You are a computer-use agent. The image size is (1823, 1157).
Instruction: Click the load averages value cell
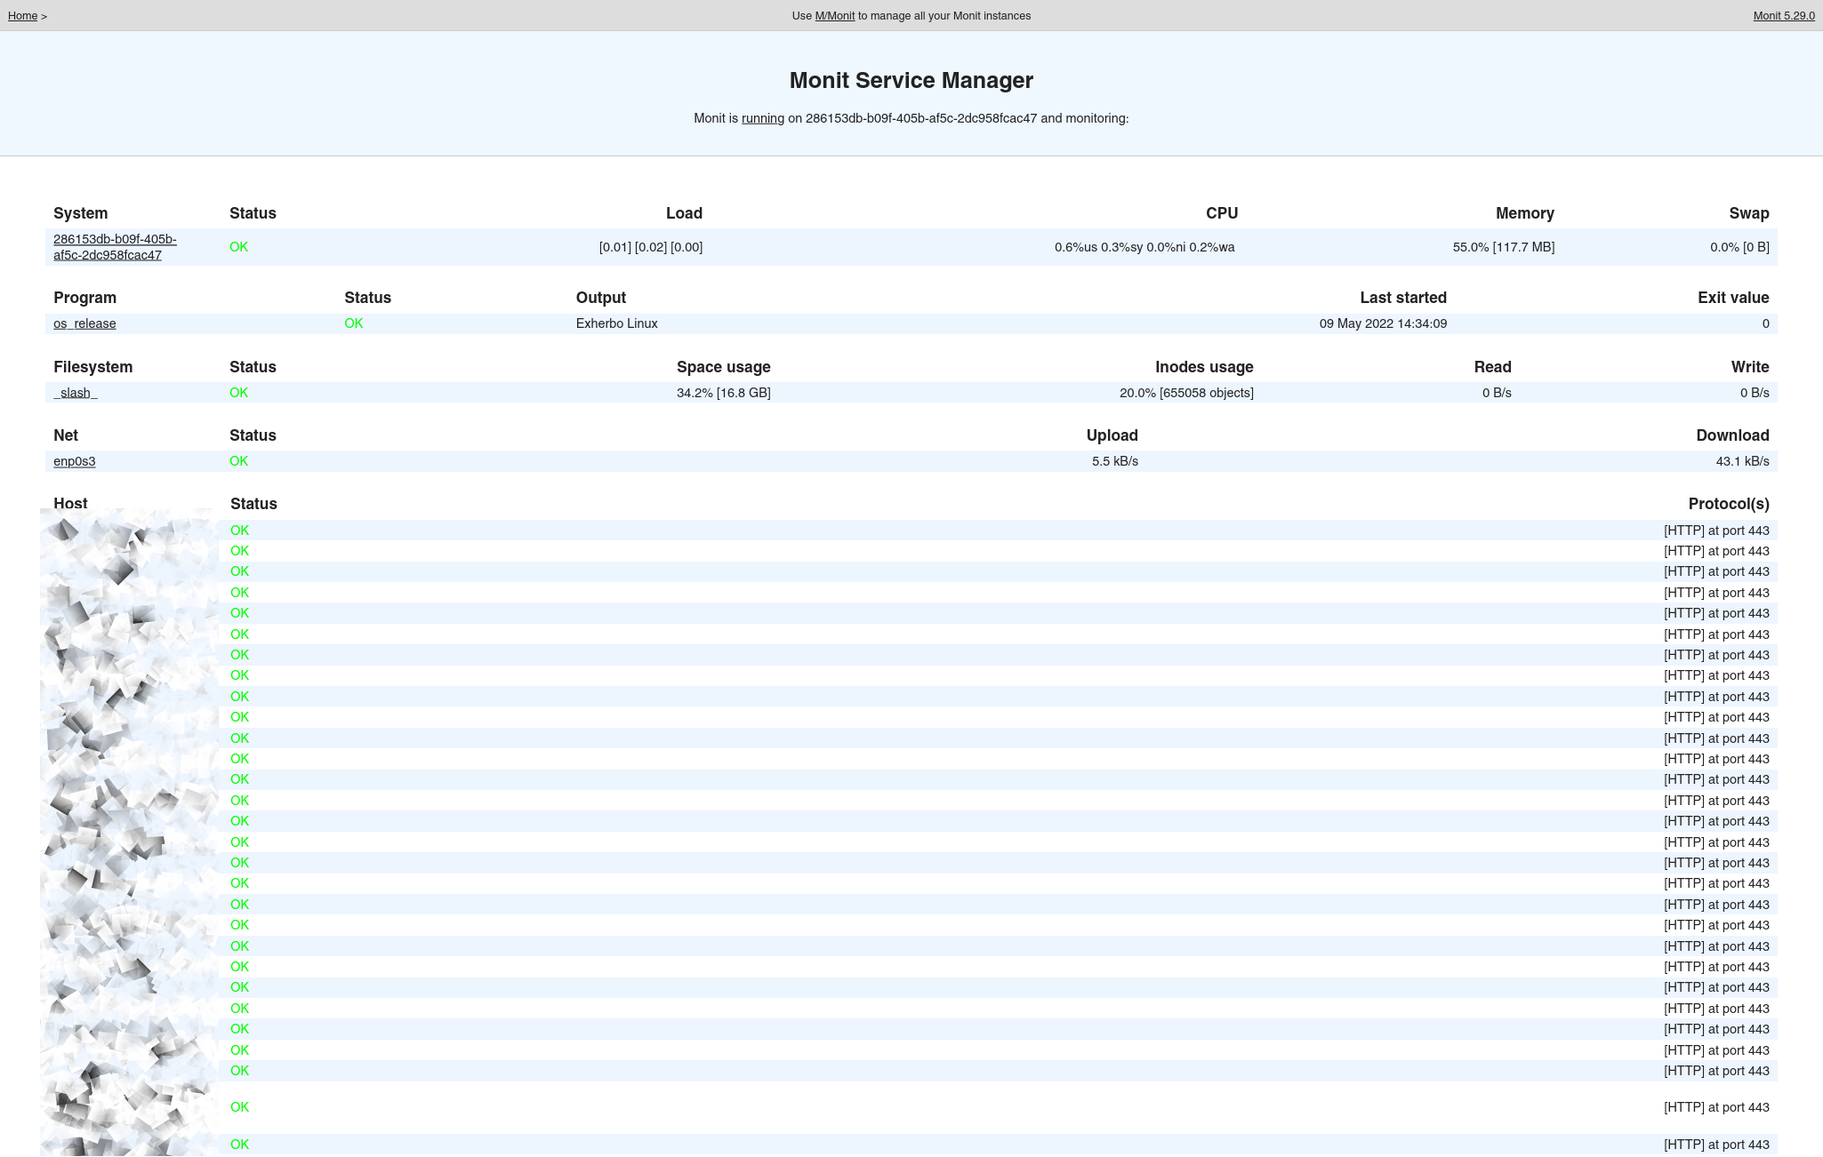(x=650, y=247)
